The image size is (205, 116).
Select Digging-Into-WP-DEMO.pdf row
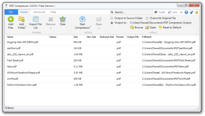102,42
